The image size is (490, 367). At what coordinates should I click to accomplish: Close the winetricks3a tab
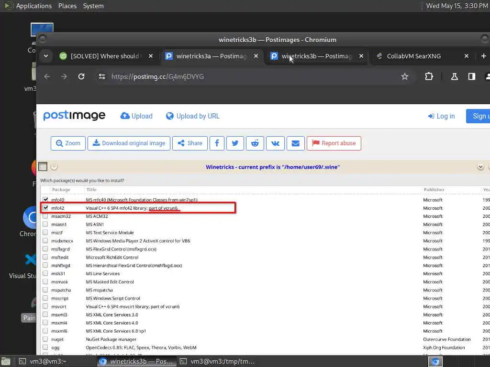tap(256, 56)
